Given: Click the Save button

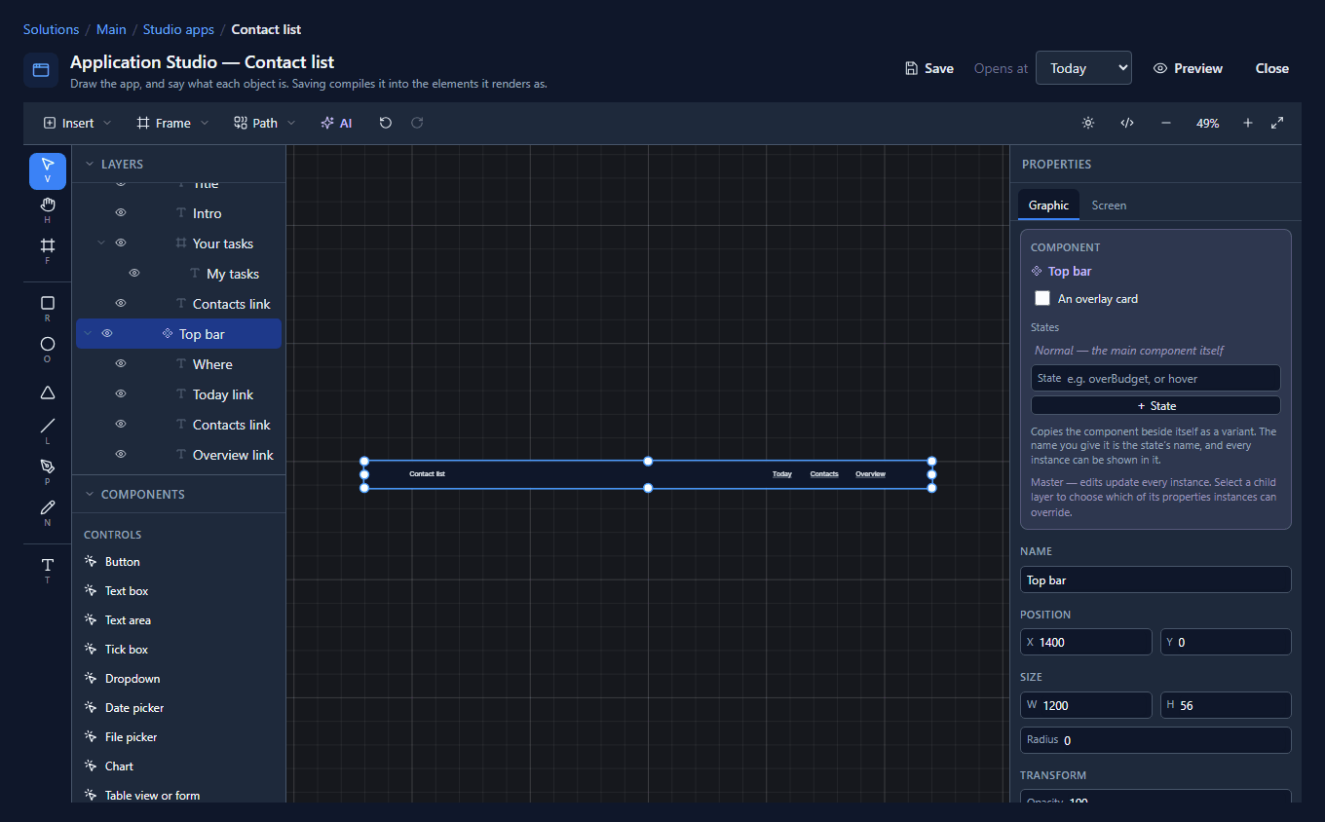Looking at the screenshot, I should [x=929, y=68].
